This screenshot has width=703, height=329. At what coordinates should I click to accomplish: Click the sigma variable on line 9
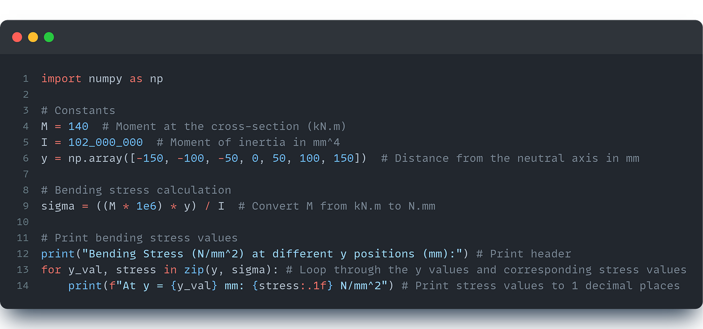click(x=58, y=206)
